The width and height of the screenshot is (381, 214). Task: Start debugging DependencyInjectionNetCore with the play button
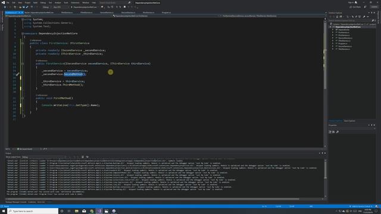click(84, 7)
